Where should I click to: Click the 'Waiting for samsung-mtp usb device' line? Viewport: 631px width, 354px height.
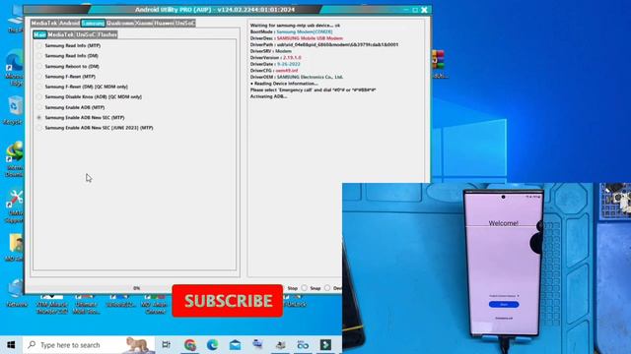coord(295,26)
